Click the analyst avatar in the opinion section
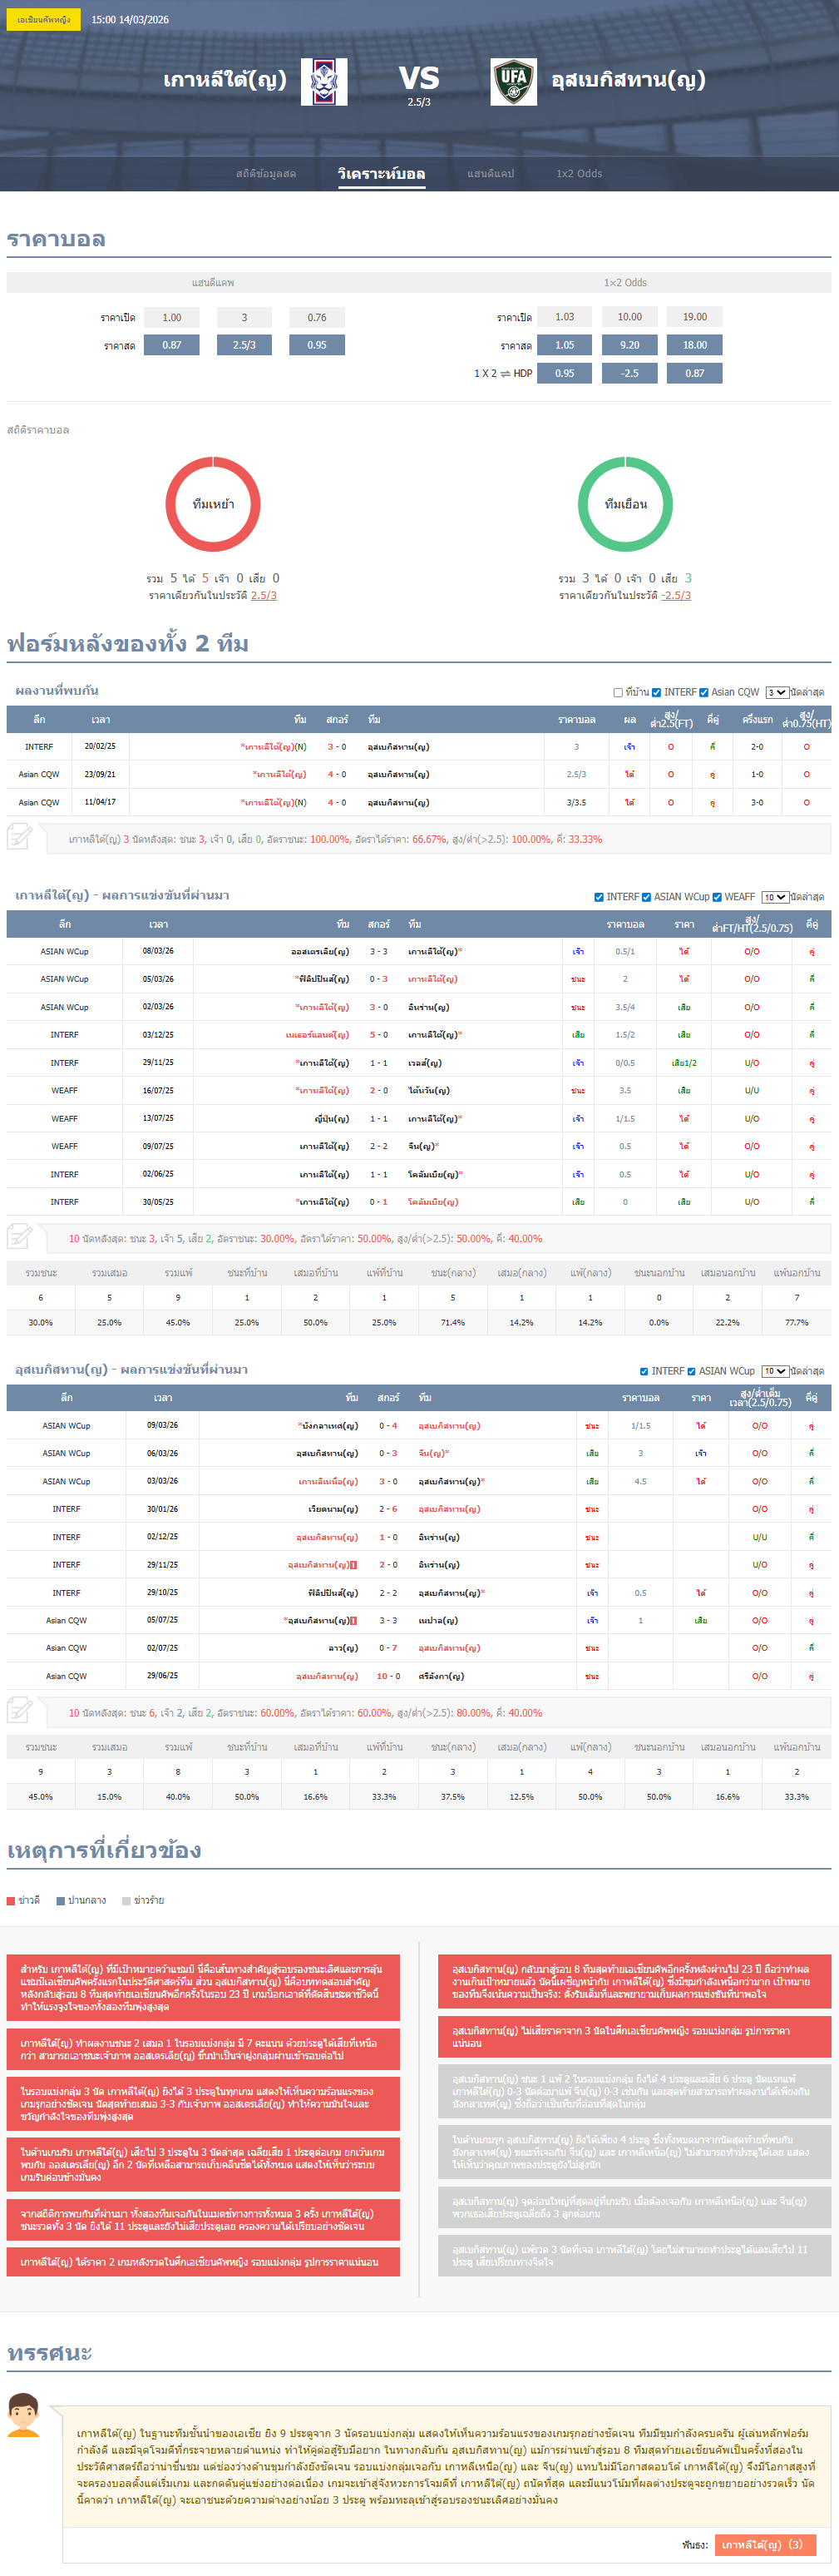This screenshot has width=839, height=2576. (23, 2415)
